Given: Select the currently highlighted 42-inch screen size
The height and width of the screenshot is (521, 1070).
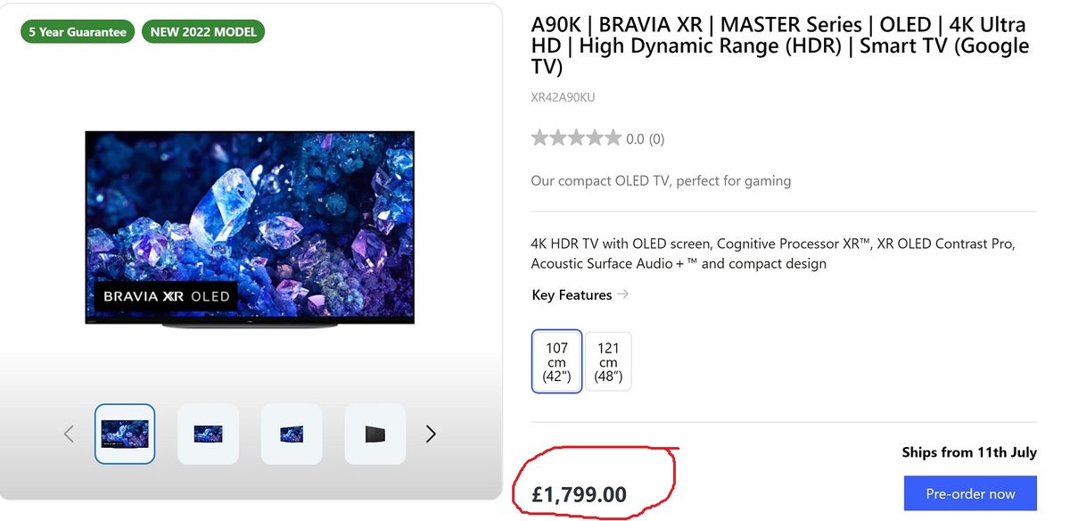Looking at the screenshot, I should [x=556, y=360].
